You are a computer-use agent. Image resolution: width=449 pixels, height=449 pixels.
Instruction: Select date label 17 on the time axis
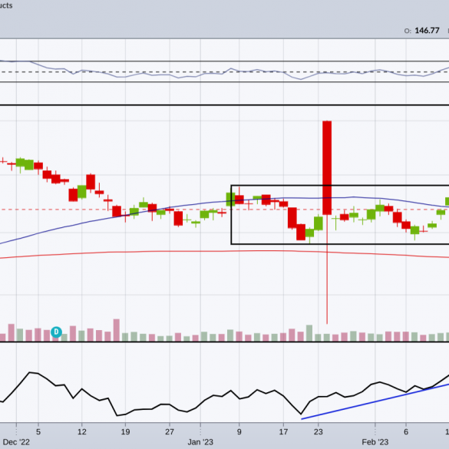pyautogui.click(x=283, y=431)
